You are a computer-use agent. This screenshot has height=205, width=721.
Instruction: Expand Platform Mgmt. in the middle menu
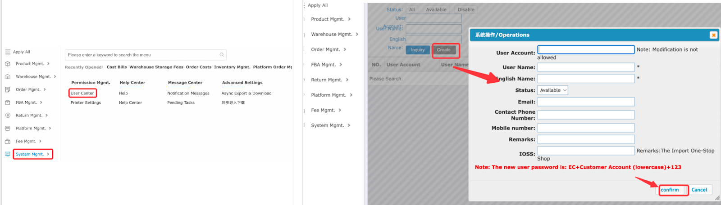tap(332, 95)
